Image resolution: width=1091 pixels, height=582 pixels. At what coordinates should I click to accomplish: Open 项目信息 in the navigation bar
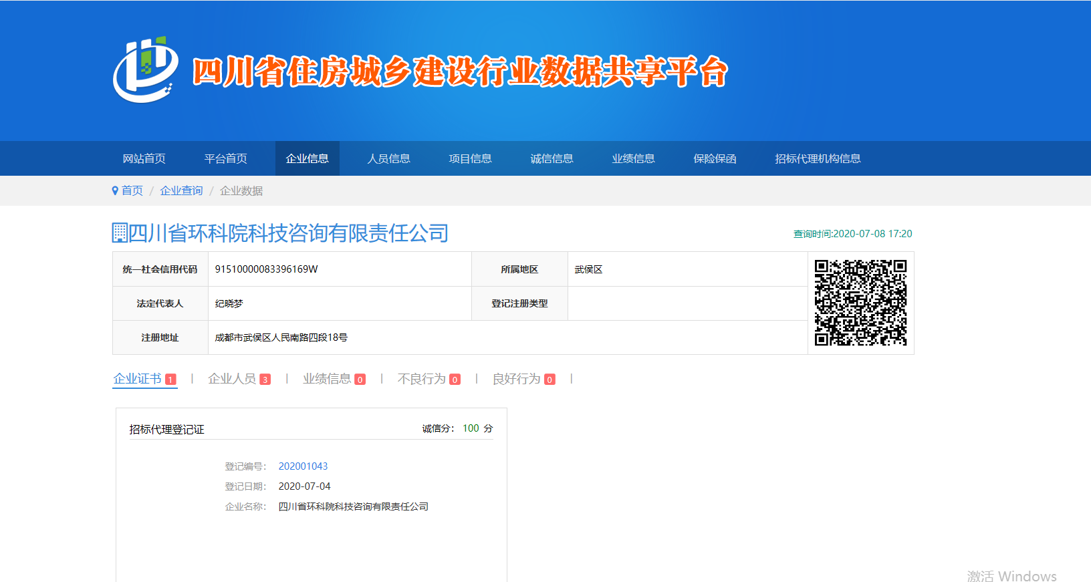tap(470, 158)
